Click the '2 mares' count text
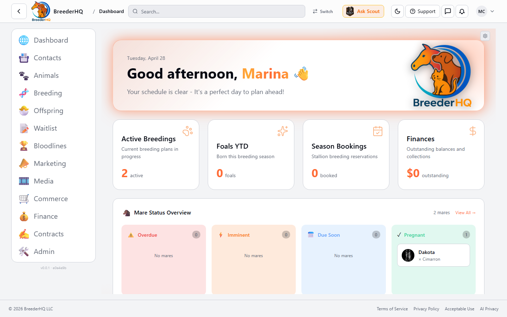 (x=442, y=213)
